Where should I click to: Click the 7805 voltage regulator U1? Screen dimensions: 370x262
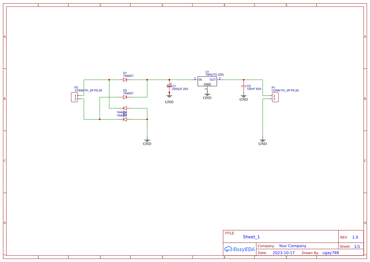click(x=207, y=81)
